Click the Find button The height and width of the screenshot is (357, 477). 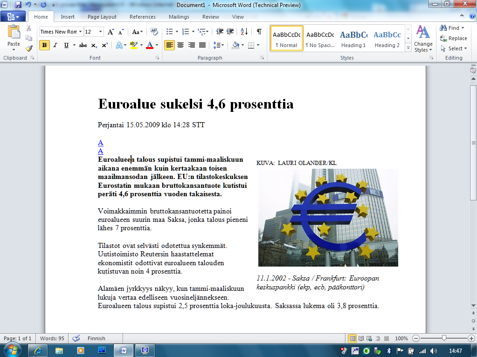(452, 28)
